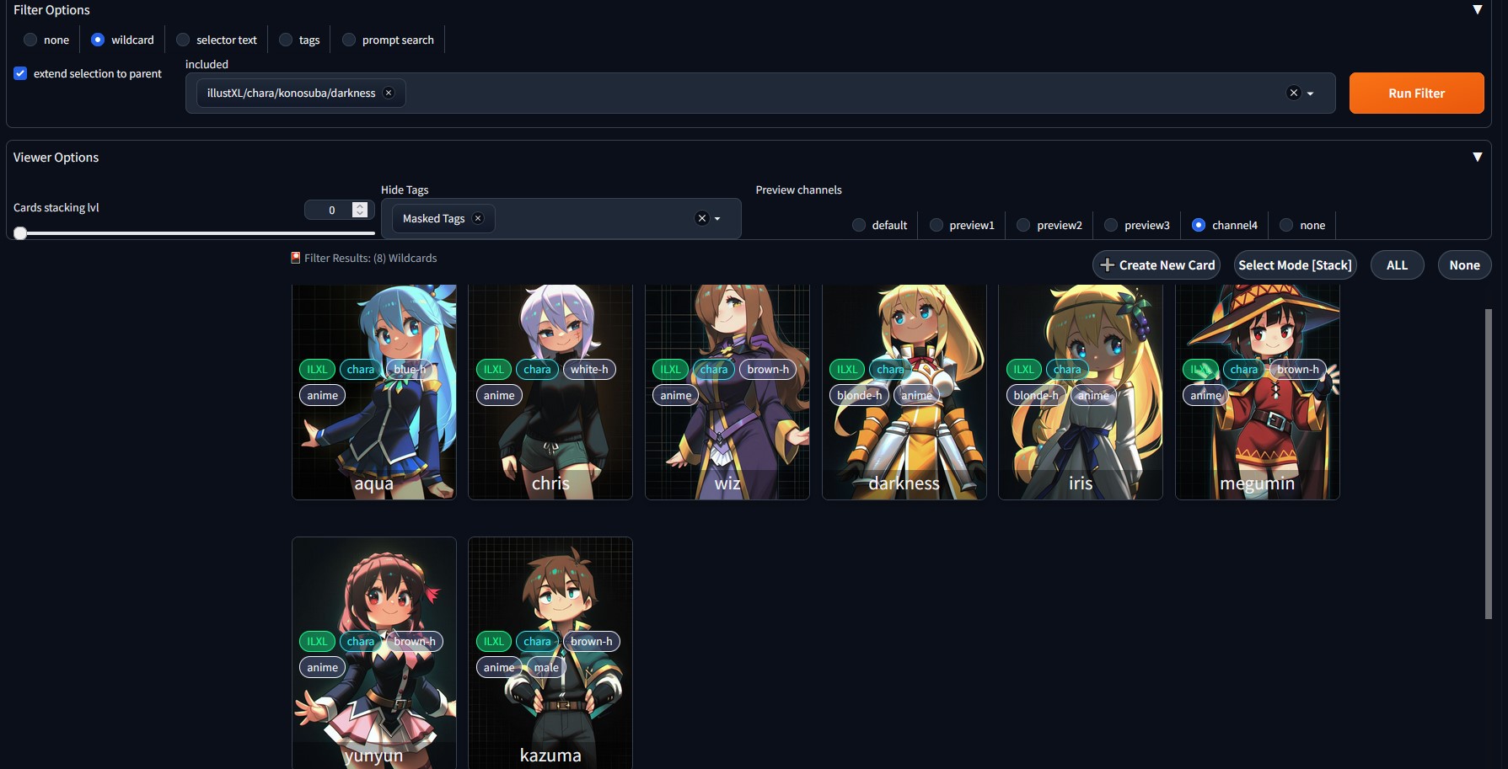Choose the 'selector text' filter option
This screenshot has height=769, width=1508.
217,40
